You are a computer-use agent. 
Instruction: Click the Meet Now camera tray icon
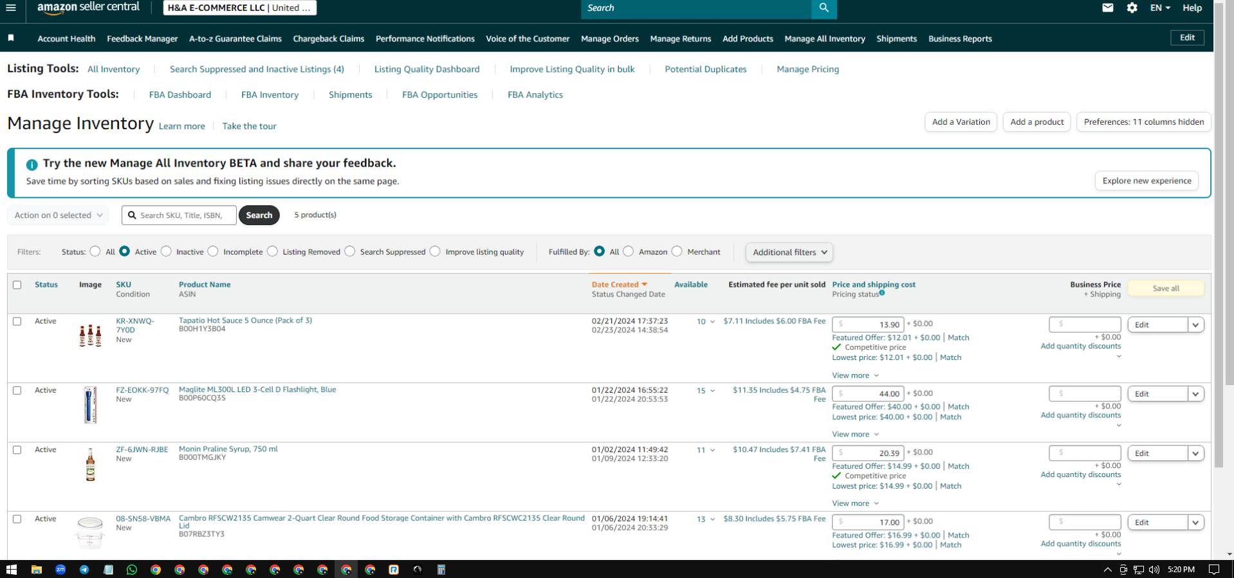(x=1123, y=570)
